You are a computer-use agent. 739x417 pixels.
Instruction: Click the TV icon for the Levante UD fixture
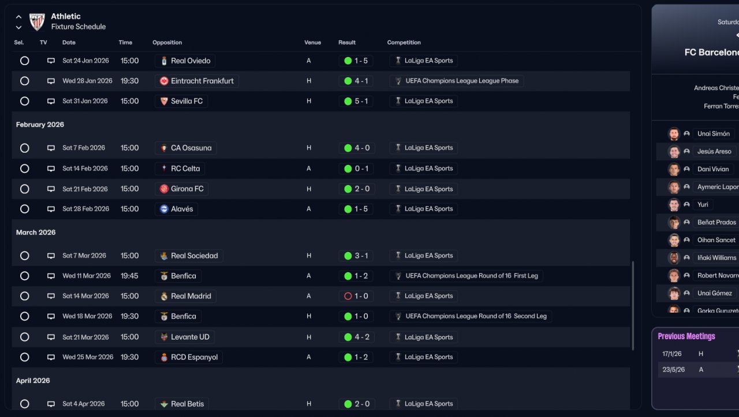click(x=51, y=337)
